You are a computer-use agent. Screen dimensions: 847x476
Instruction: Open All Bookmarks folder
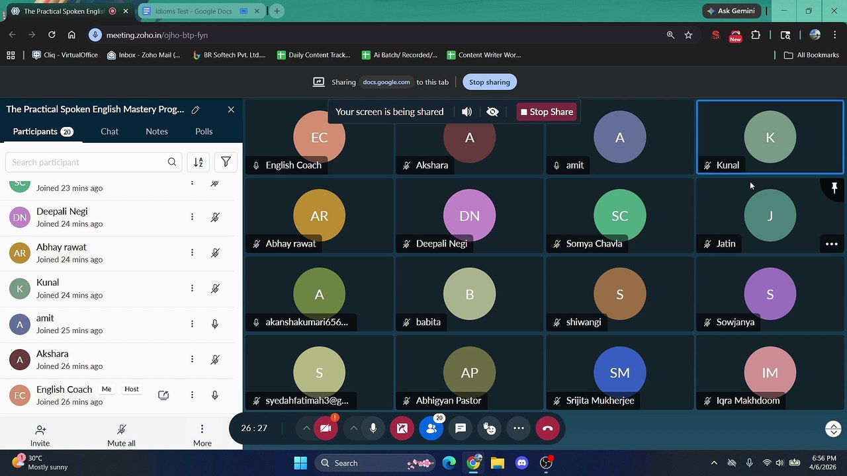pos(811,55)
